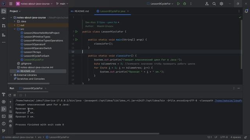Stop the running process in the Run panel

click(x=15, y=95)
